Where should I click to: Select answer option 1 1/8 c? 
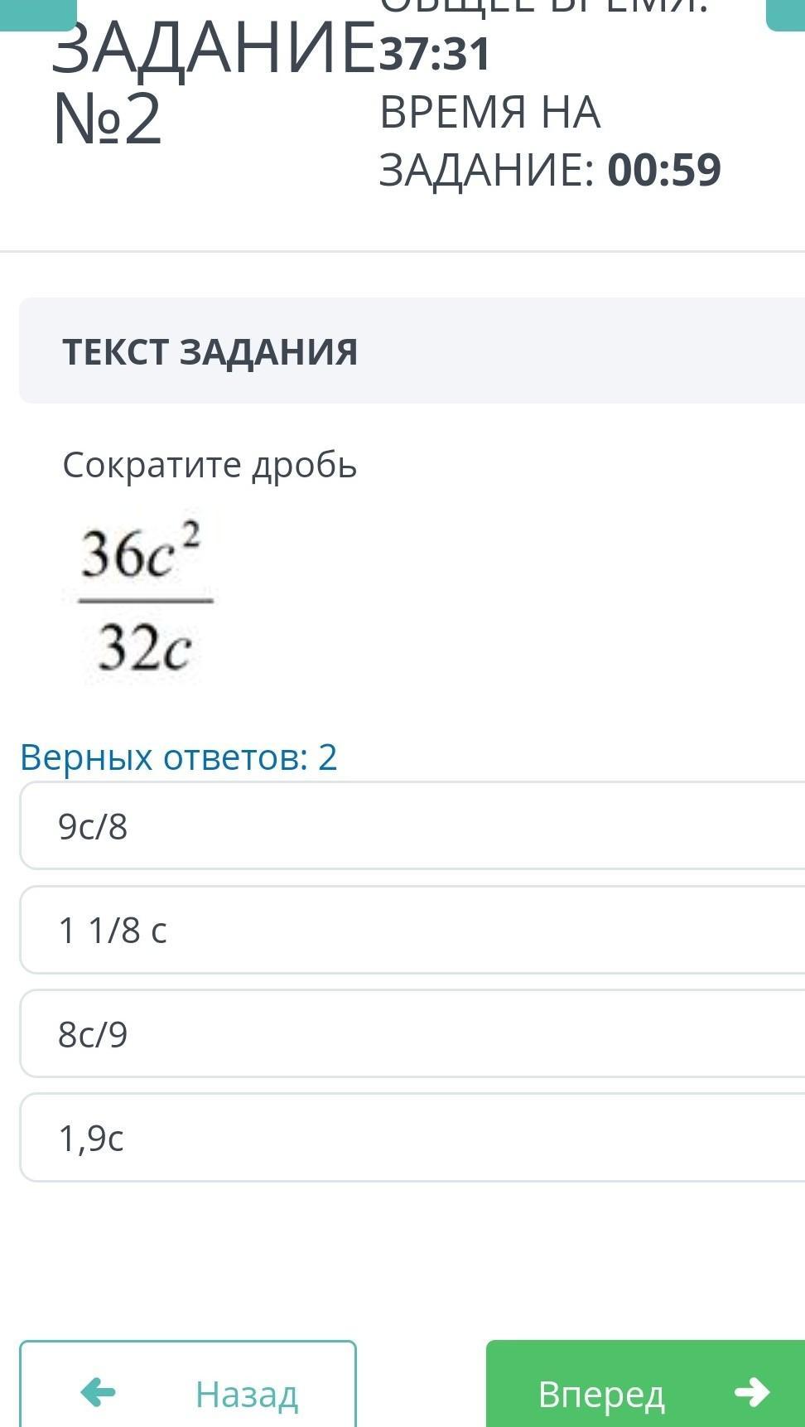(x=412, y=930)
